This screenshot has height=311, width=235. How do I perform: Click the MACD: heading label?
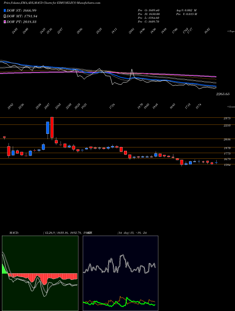(x=14, y=233)
